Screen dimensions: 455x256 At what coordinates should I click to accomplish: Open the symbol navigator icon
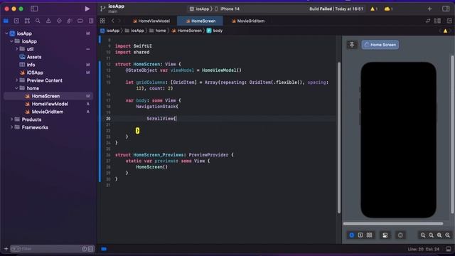[x=27, y=21]
